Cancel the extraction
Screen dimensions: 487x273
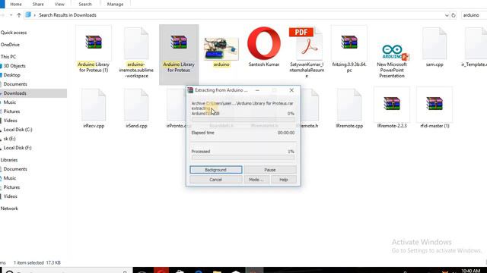click(x=216, y=180)
